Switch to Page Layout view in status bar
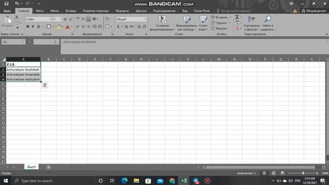 pyautogui.click(x=273, y=173)
